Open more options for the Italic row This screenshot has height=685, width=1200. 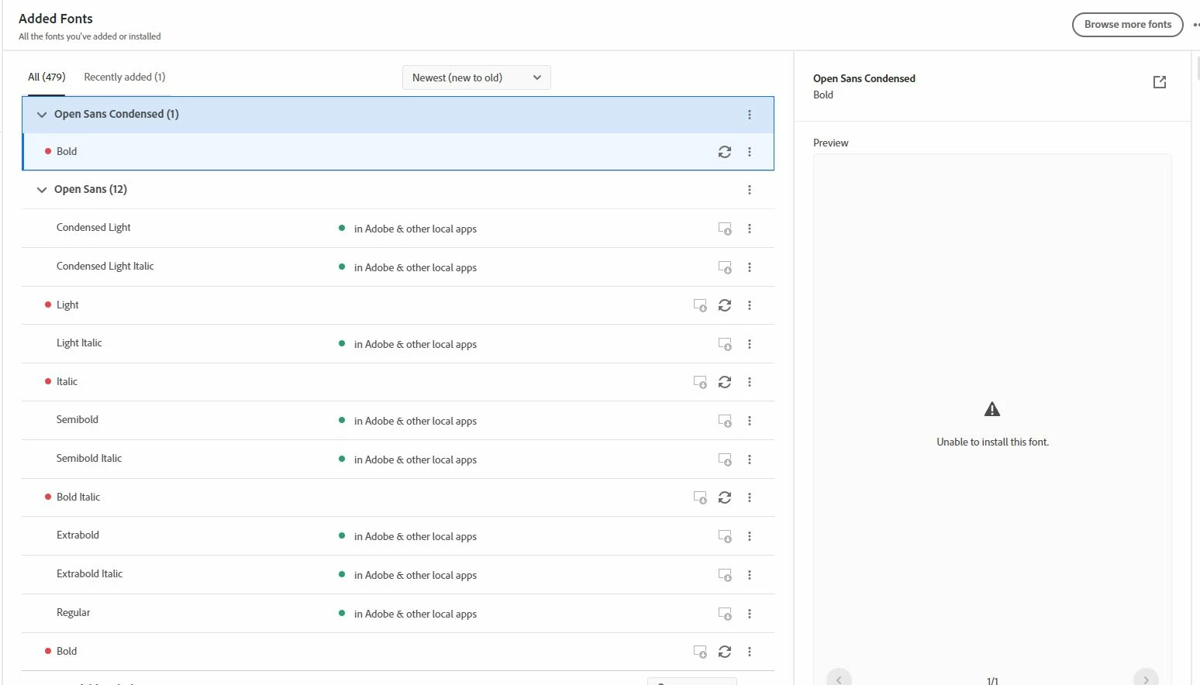pos(750,382)
